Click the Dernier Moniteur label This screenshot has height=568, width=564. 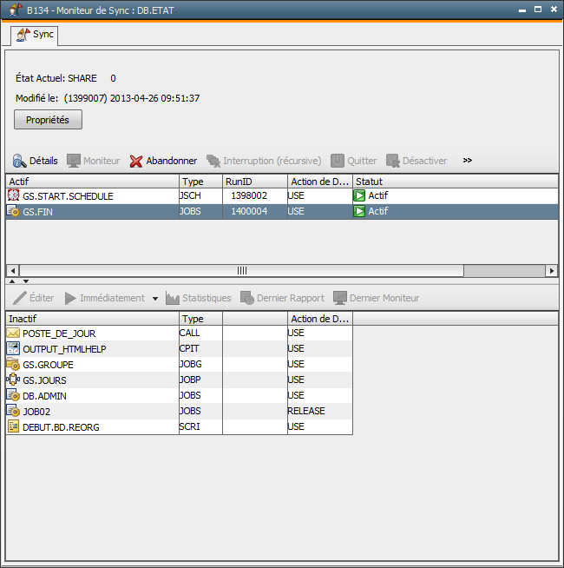pos(384,298)
